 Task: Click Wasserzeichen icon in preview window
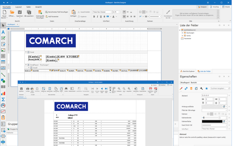point(143,89)
